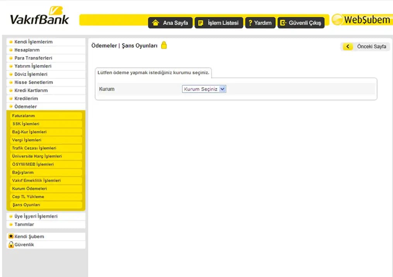Open Cep TL Yükleme submenu item
This screenshot has width=393, height=277.
coord(28,197)
